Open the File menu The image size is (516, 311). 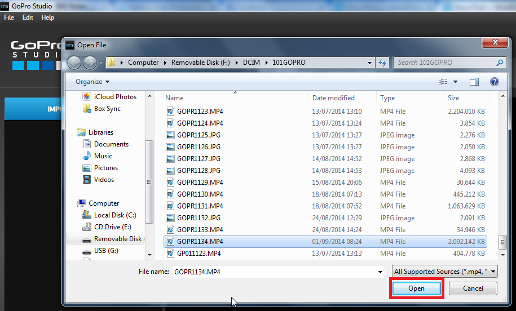pyautogui.click(x=9, y=17)
